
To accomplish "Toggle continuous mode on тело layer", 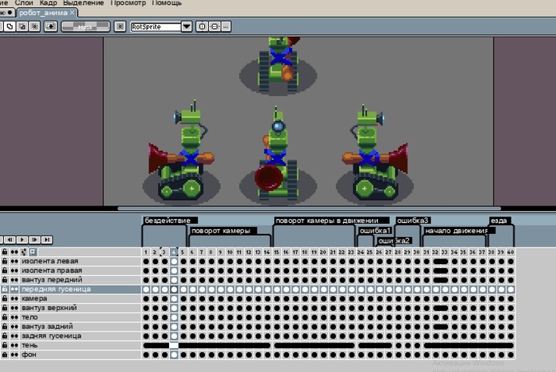I will [x=14, y=317].
